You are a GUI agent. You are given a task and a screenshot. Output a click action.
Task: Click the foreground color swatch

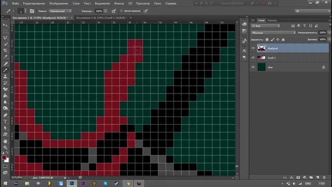coord(4,157)
